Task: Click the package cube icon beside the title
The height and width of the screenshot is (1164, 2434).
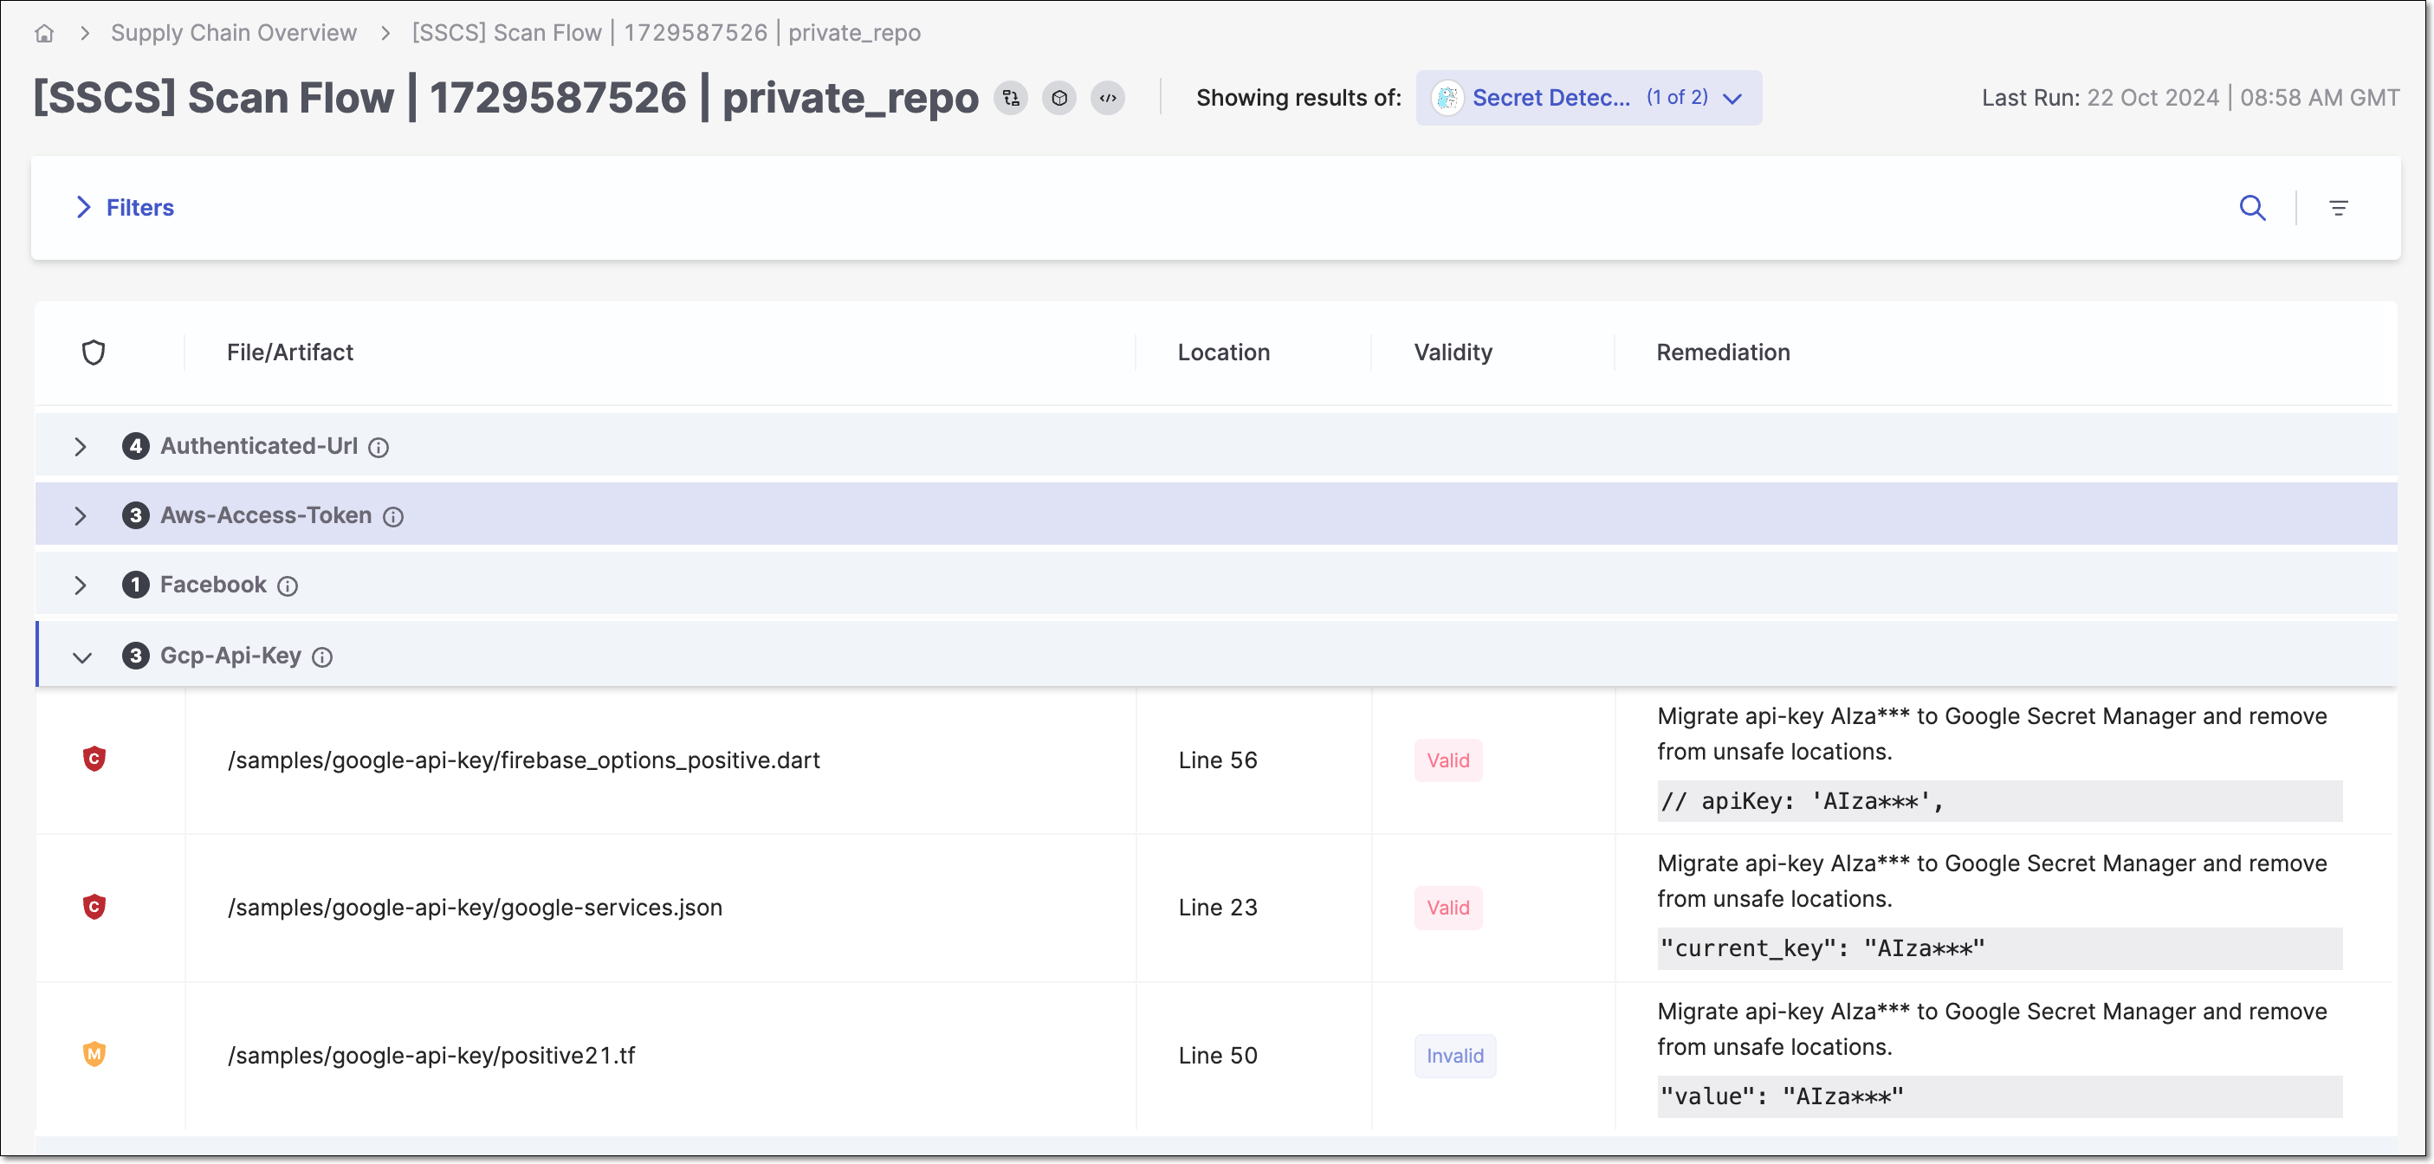Action: [1059, 97]
